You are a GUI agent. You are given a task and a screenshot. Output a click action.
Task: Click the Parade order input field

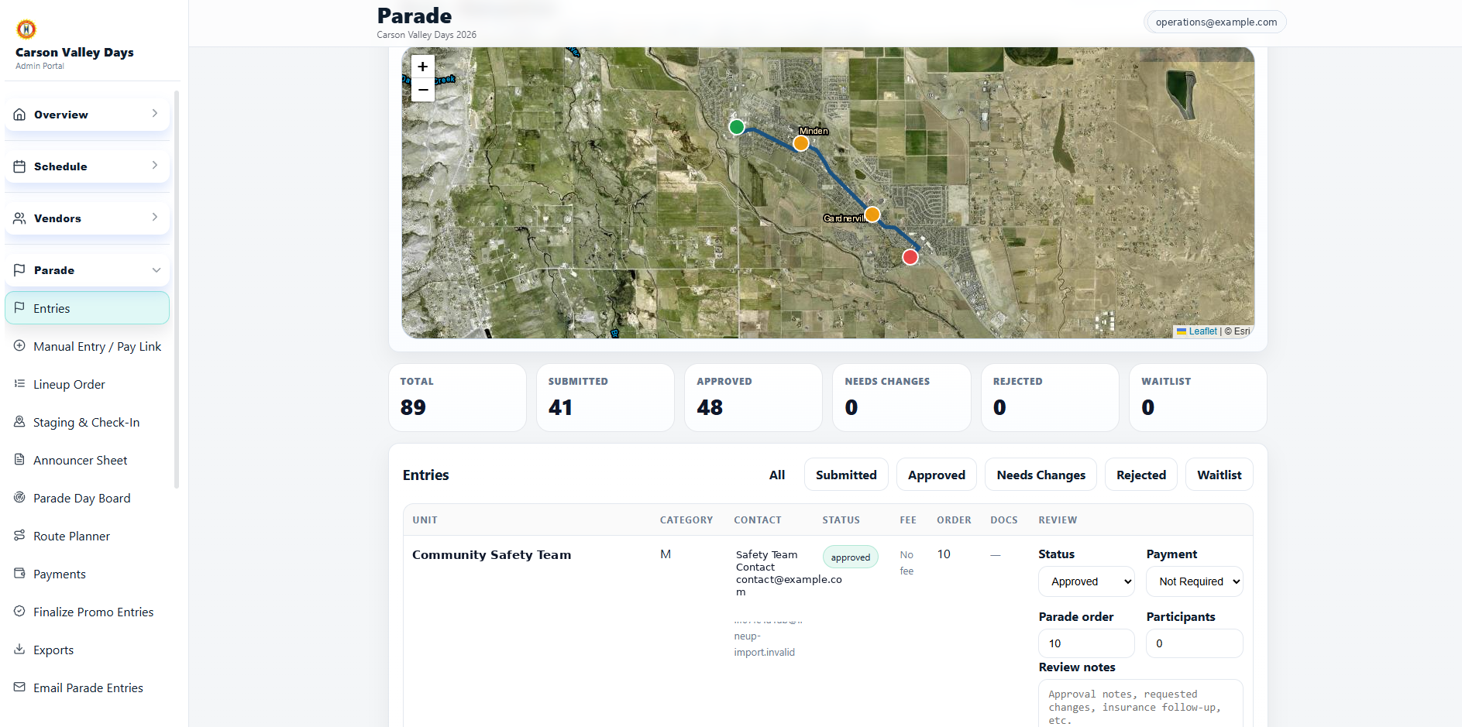coord(1086,643)
